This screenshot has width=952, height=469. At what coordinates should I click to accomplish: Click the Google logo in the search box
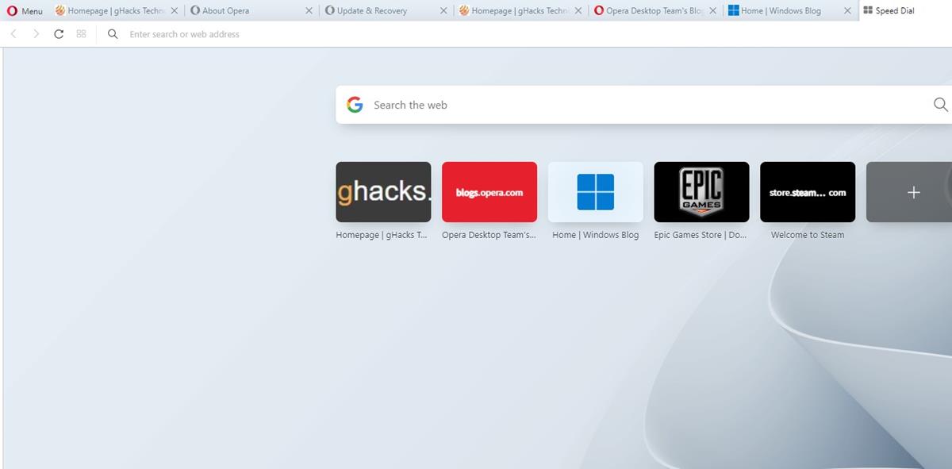point(355,104)
